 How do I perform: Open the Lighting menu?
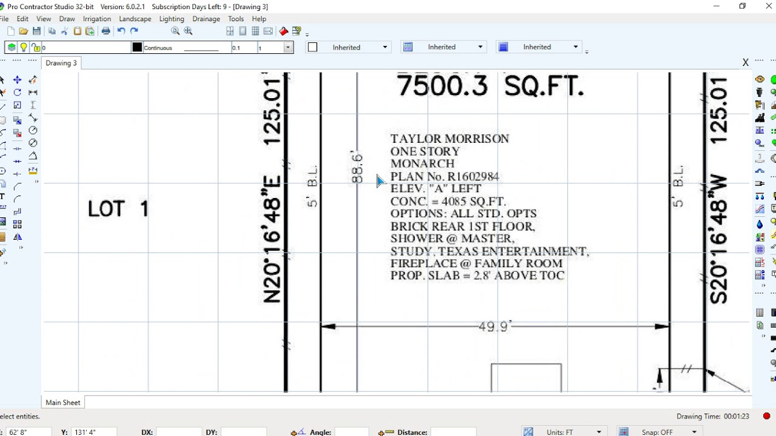point(172,19)
